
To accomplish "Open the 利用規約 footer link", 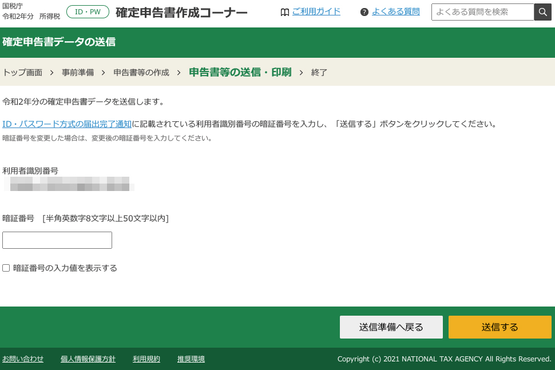I will pos(146,359).
